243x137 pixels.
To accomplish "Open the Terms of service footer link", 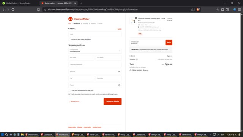I will [x=97, y=127].
